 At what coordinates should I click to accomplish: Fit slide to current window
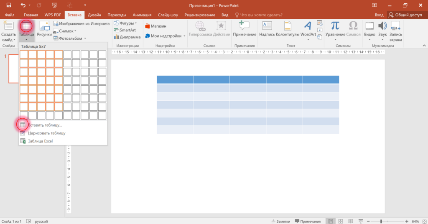424,221
